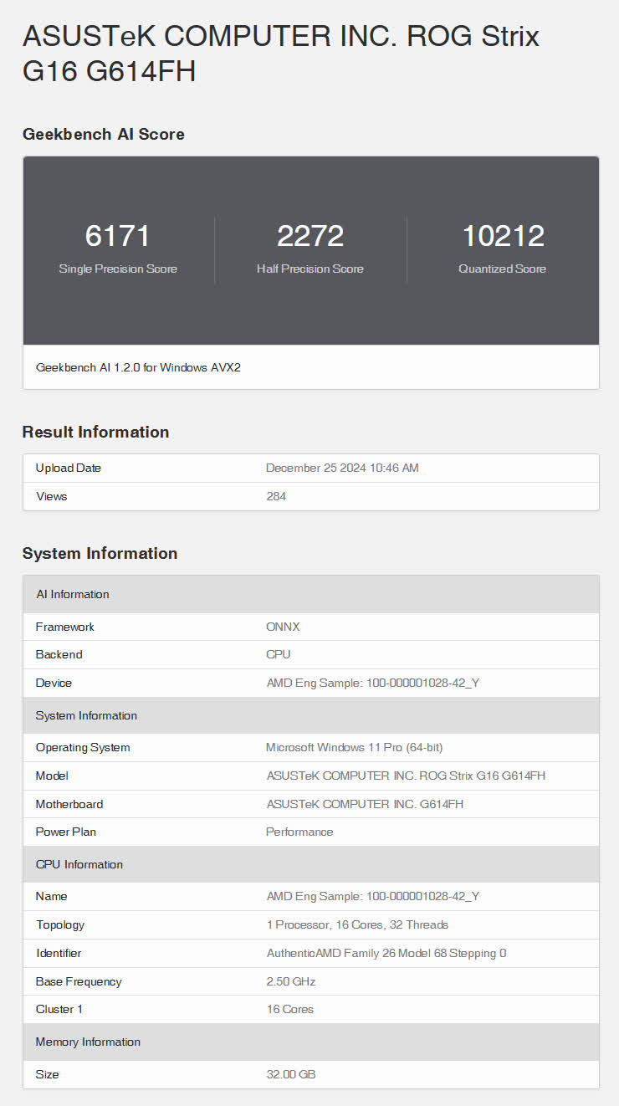
Task: Click the Memory Size value 32.00 GB
Action: (x=291, y=1074)
